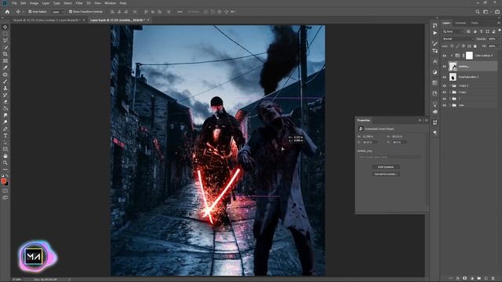Hide the group named 1

coord(444,99)
